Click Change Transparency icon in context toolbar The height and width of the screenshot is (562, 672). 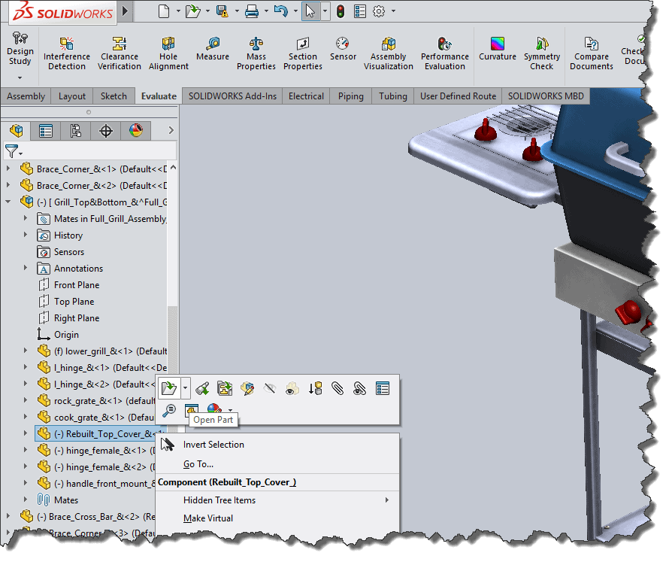(x=292, y=389)
